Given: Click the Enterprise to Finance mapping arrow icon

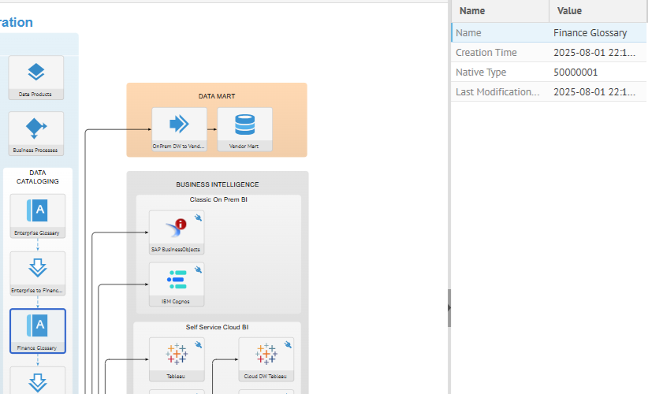Looking at the screenshot, I should (x=37, y=268).
